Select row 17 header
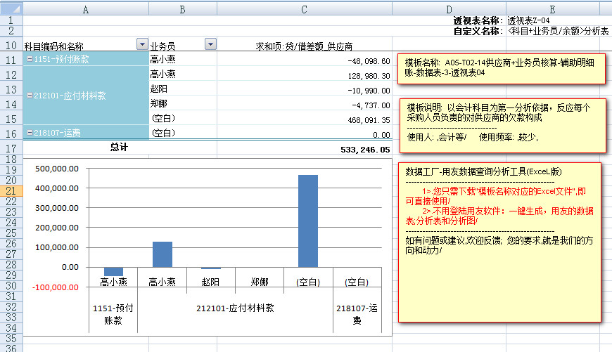The height and width of the screenshot is (352, 612). 11,148
